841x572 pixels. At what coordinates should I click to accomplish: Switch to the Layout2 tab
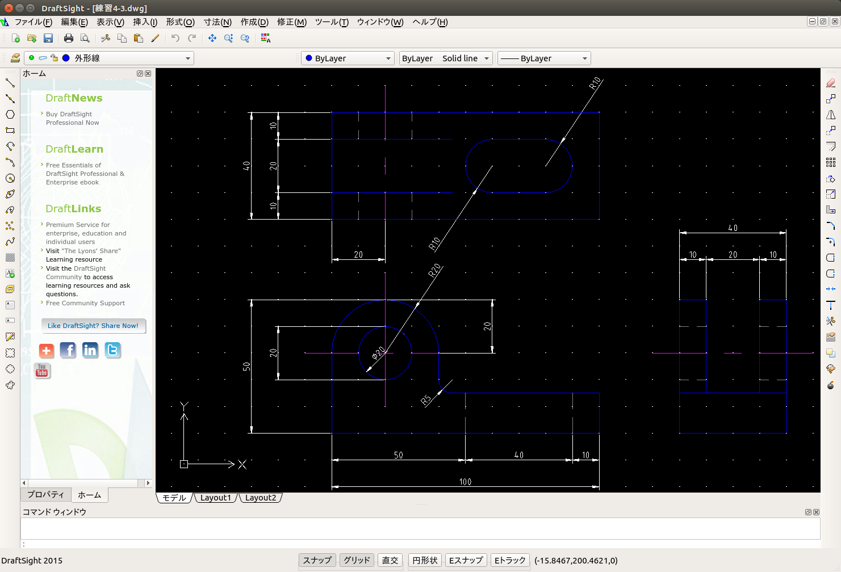pos(261,498)
